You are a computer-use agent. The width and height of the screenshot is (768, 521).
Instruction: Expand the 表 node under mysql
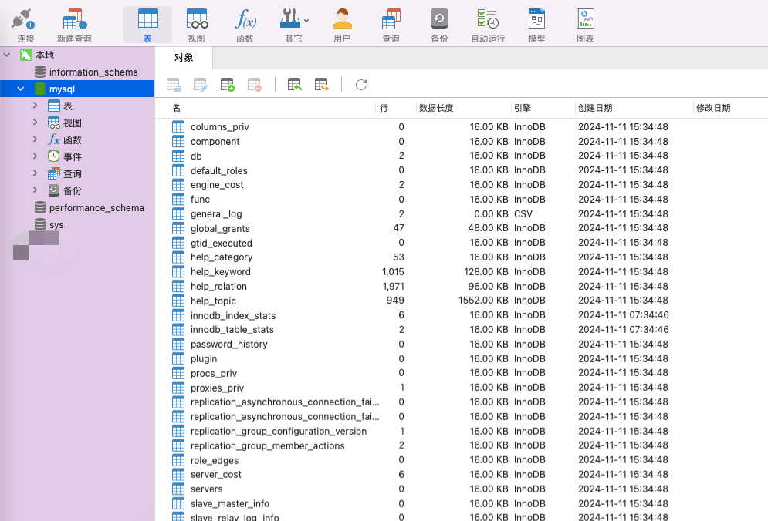click(35, 105)
